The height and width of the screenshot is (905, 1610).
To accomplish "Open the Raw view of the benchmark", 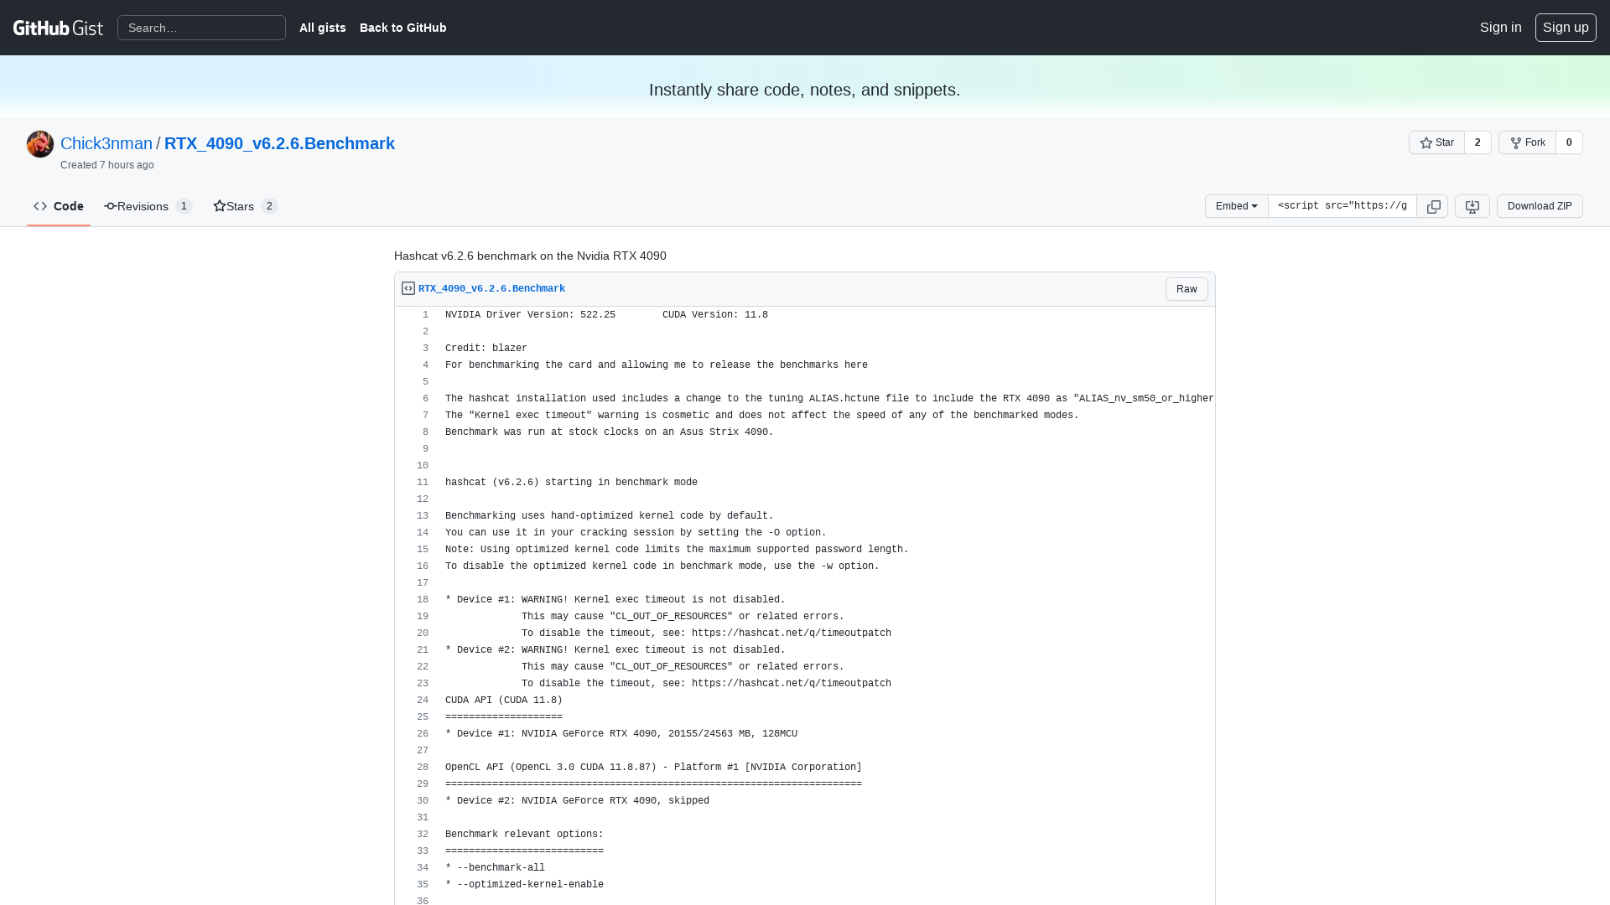I will click(x=1186, y=288).
